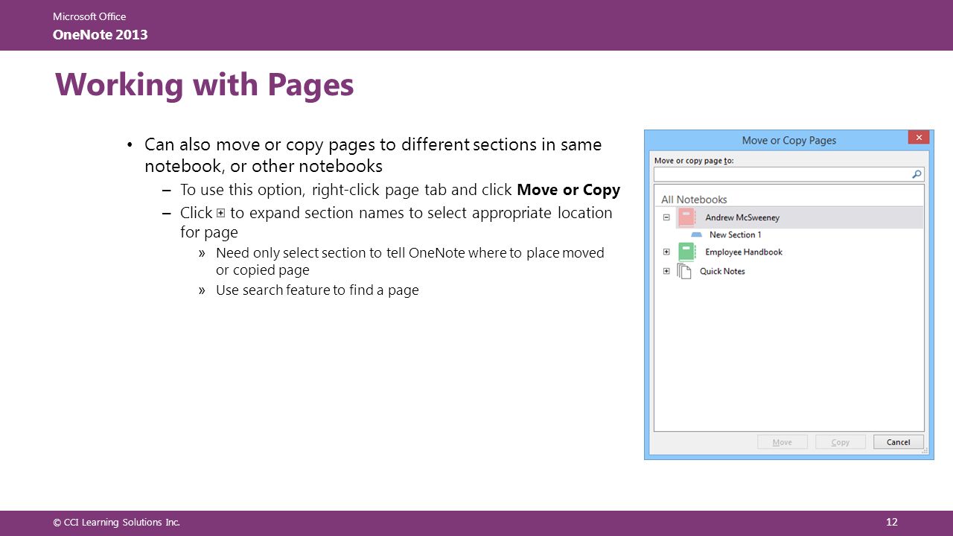The height and width of the screenshot is (536, 953).
Task: Click the 'Move or copy page to:' label
Action: pyautogui.click(x=694, y=160)
